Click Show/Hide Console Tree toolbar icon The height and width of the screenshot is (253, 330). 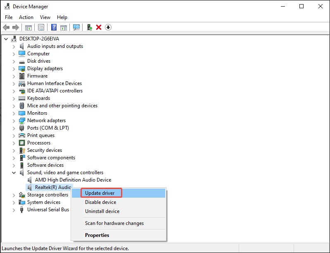pos(28,27)
